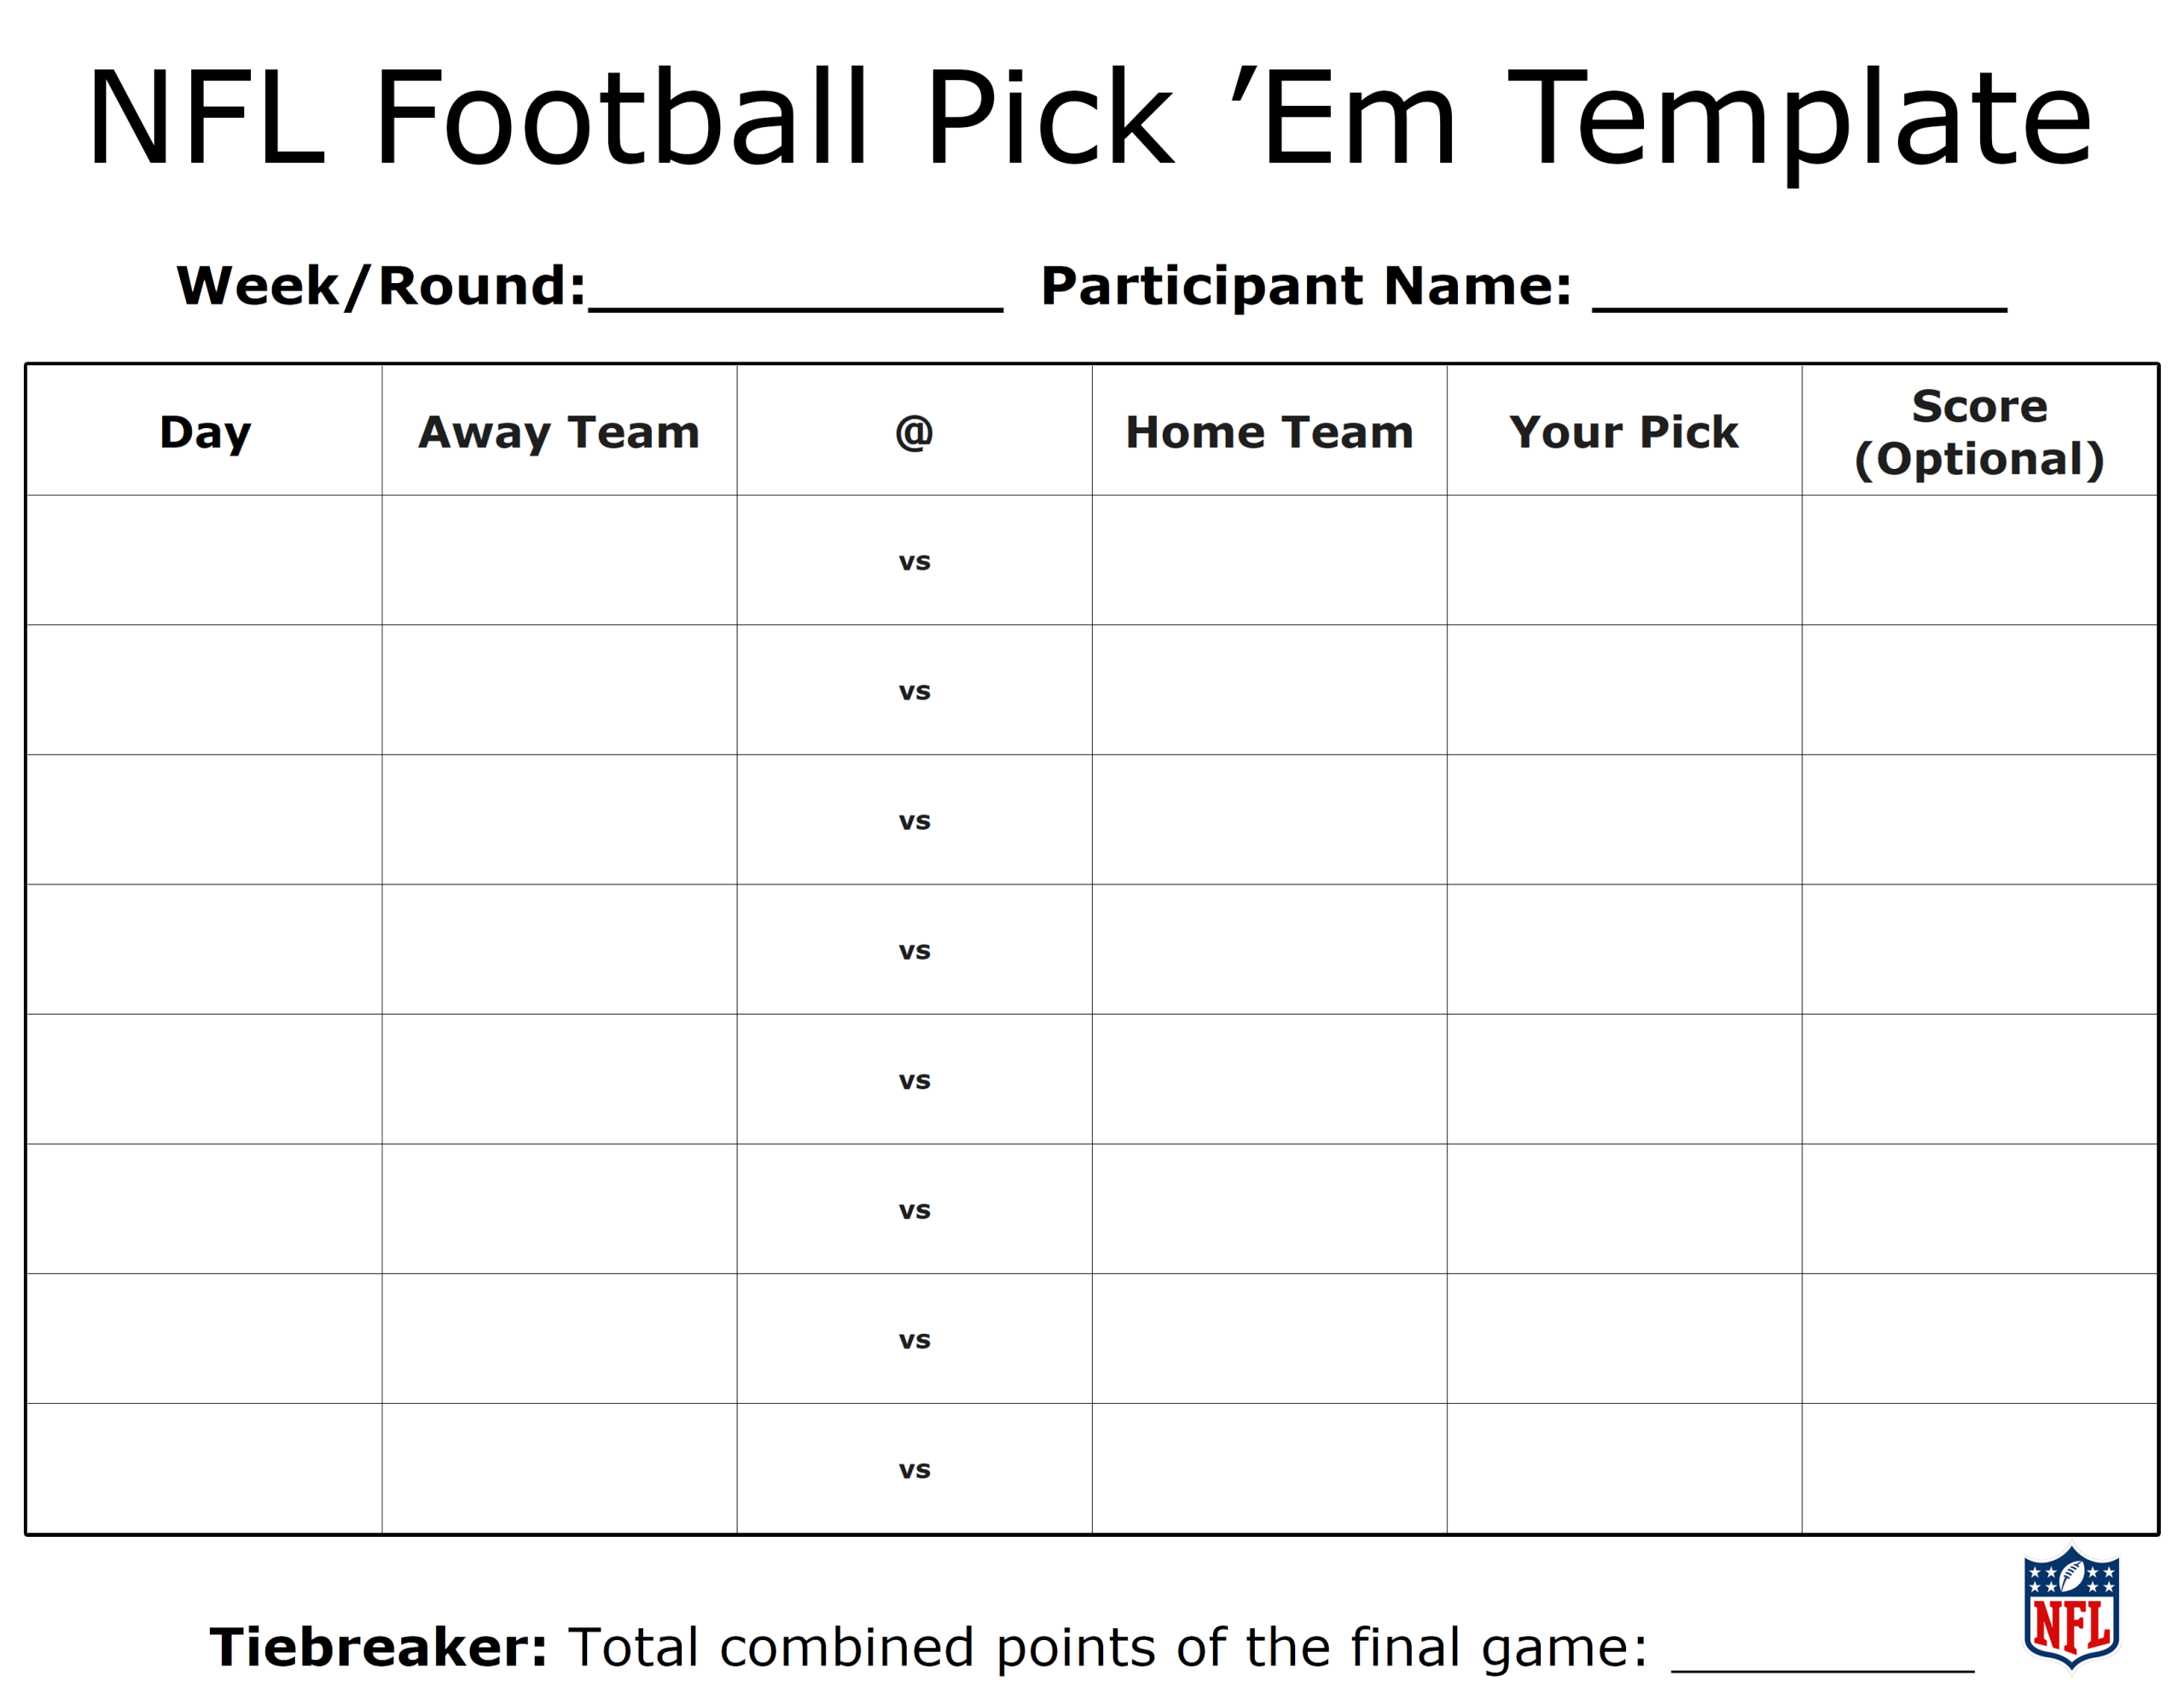
Task: Select the "Home Team" column header
Action: [x=1269, y=432]
